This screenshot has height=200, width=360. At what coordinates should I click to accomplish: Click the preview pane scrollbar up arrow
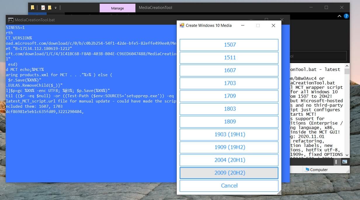tap(347, 66)
